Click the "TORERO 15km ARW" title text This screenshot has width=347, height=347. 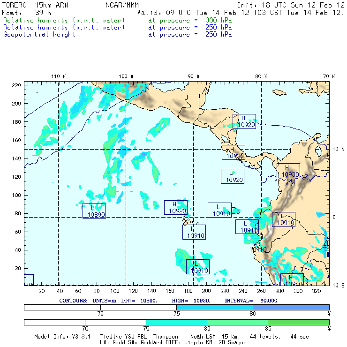point(35,5)
